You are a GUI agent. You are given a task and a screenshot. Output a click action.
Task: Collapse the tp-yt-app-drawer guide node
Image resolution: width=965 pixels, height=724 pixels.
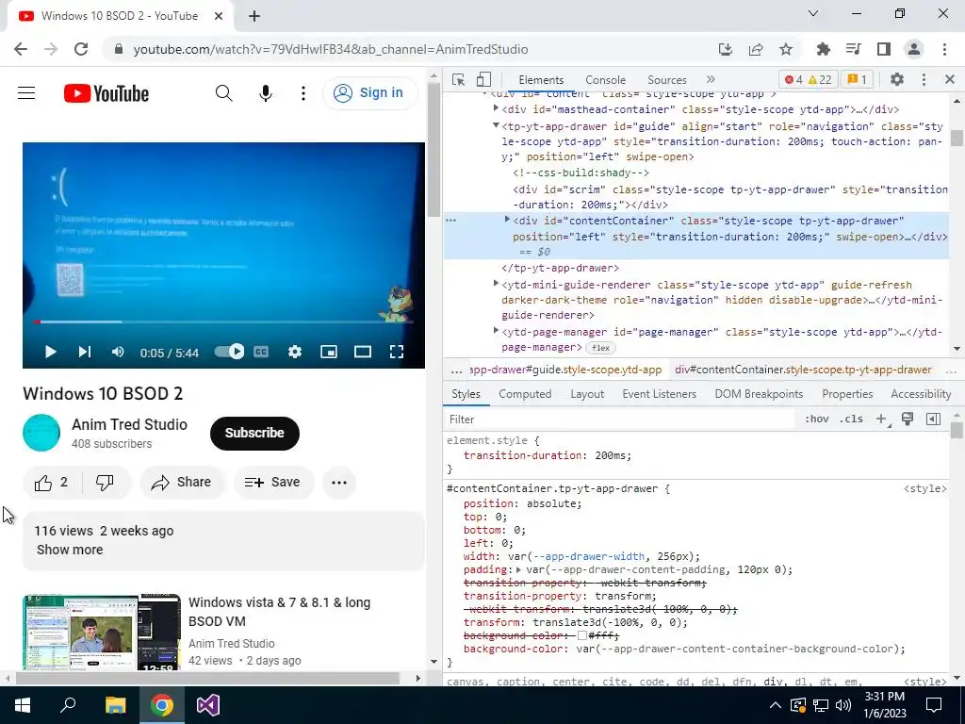pos(496,125)
